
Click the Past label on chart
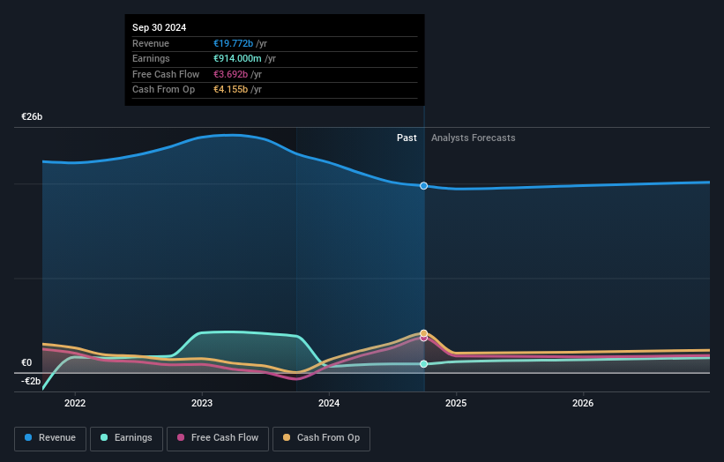pyautogui.click(x=407, y=138)
